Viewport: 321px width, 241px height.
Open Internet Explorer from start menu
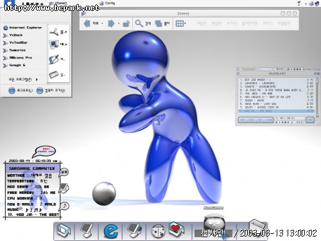(x=22, y=28)
